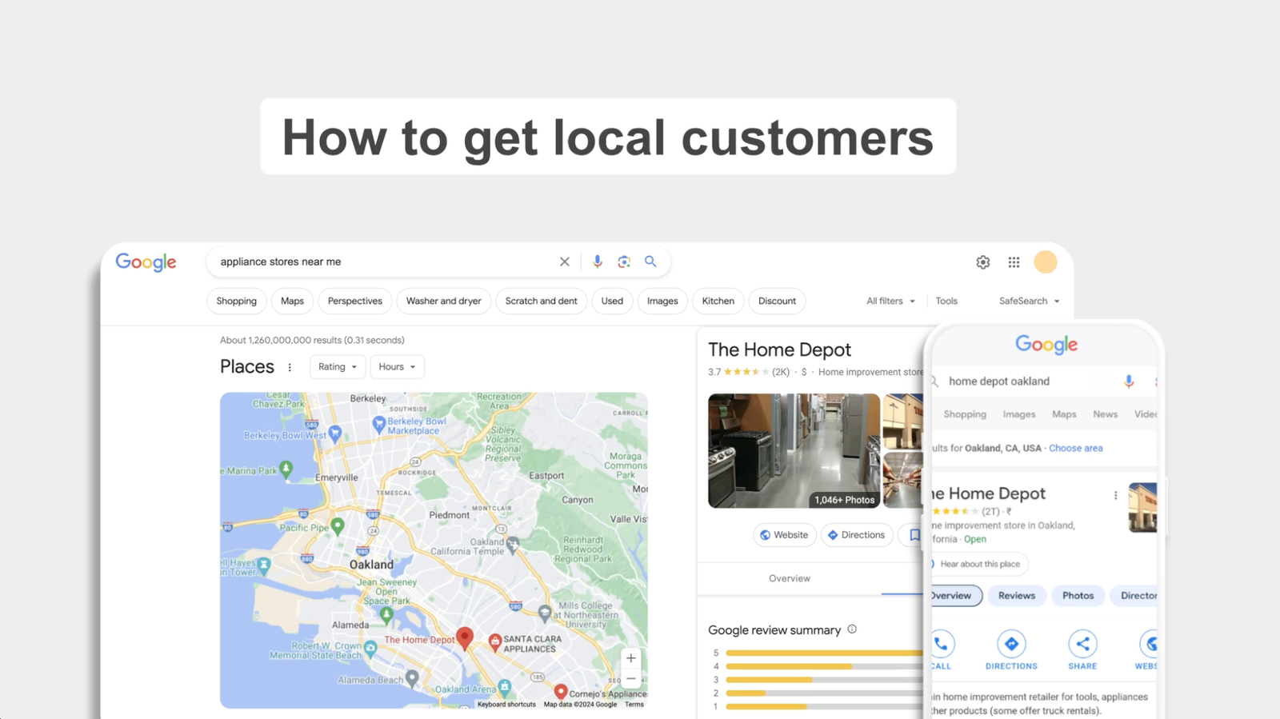This screenshot has height=719, width=1280.
Task: Click the 3-star review bar
Action: point(825,680)
